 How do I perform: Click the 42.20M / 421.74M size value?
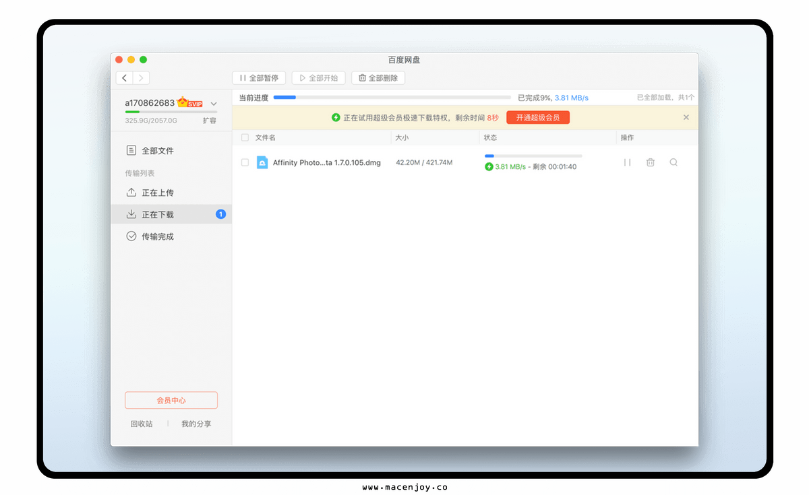tap(424, 162)
